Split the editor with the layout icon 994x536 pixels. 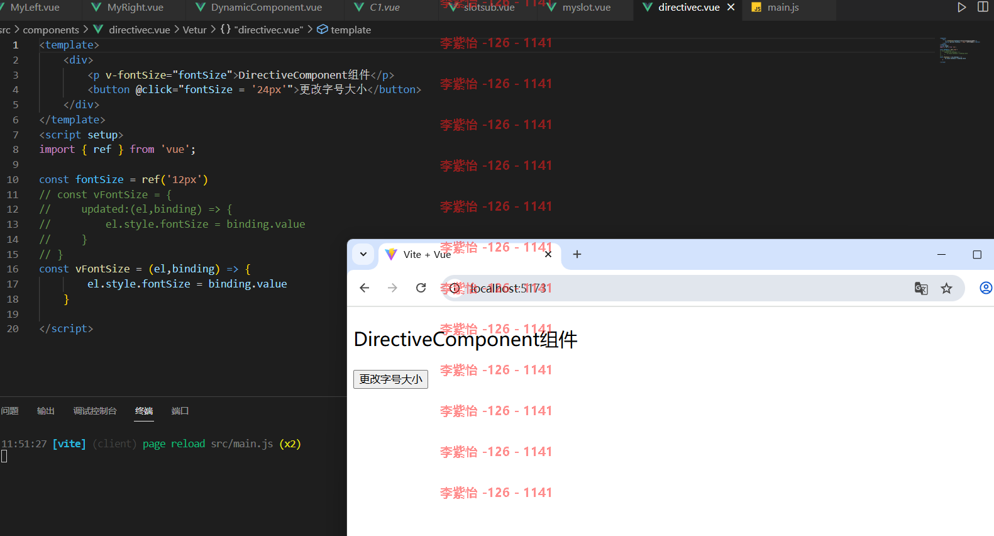point(983,8)
